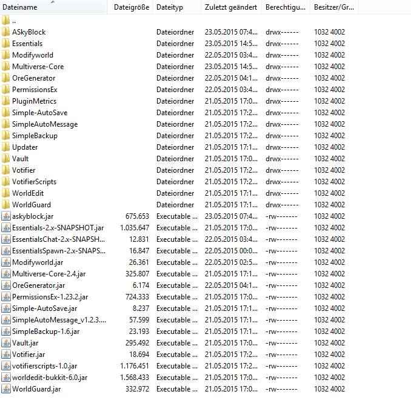Sort by the Dateiname column header
Image resolution: width=411 pixels, height=400 pixels.
tap(53, 7)
